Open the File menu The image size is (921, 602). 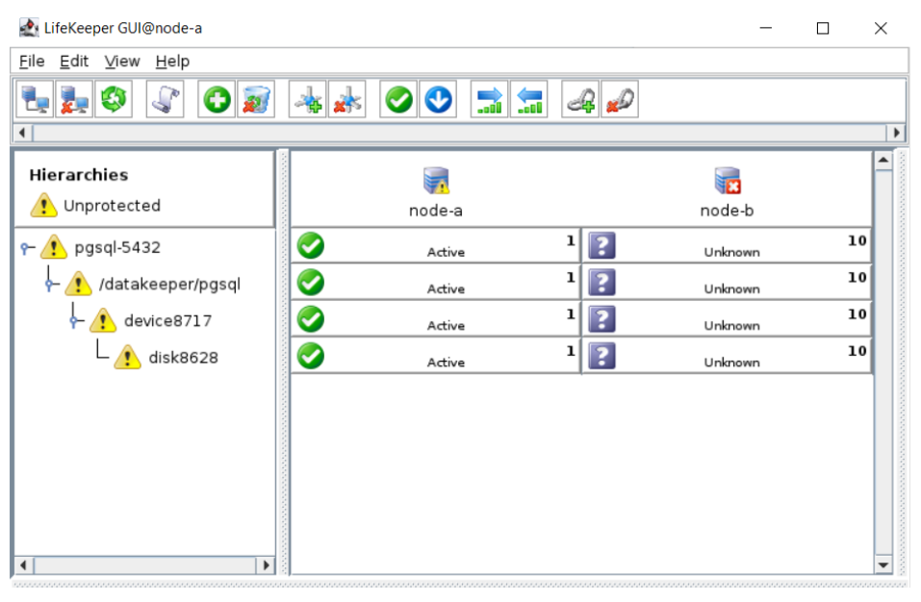click(32, 61)
